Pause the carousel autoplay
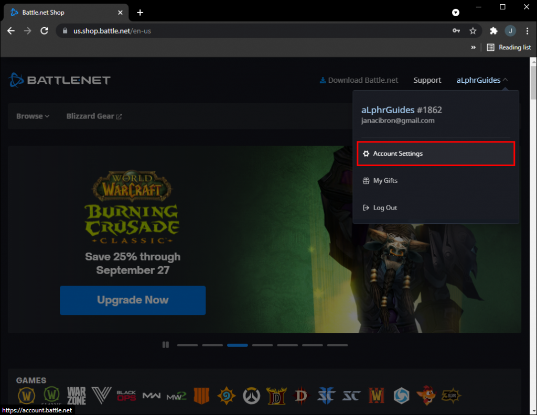Viewport: 537px width, 415px height. coord(166,345)
